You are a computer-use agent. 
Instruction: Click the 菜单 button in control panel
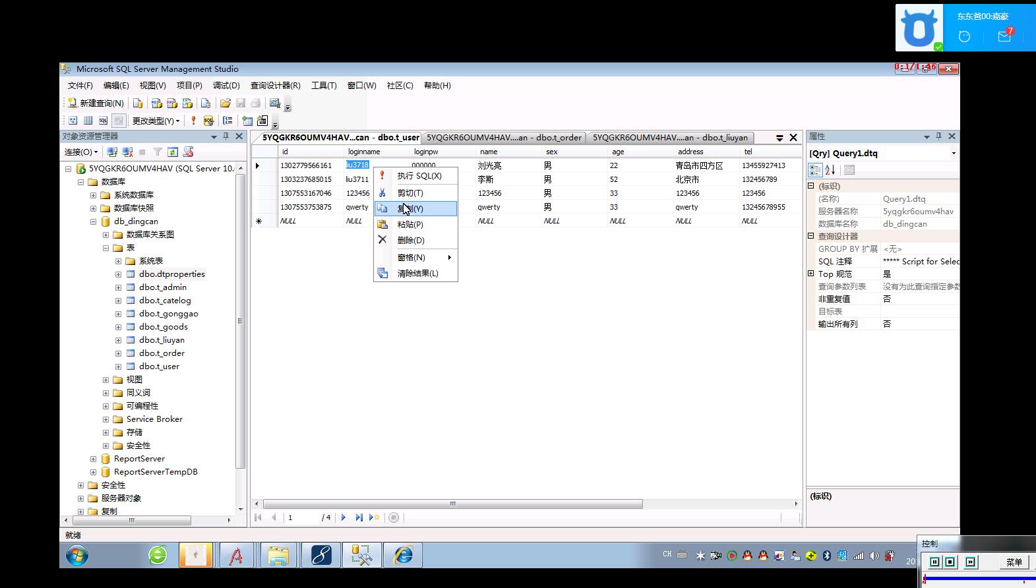click(1014, 562)
